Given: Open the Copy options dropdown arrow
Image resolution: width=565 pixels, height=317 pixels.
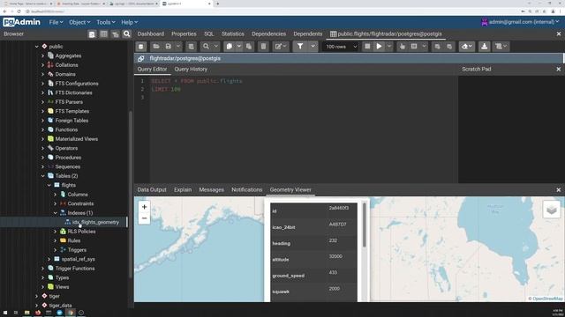Looking at the screenshot, I should point(238,47).
